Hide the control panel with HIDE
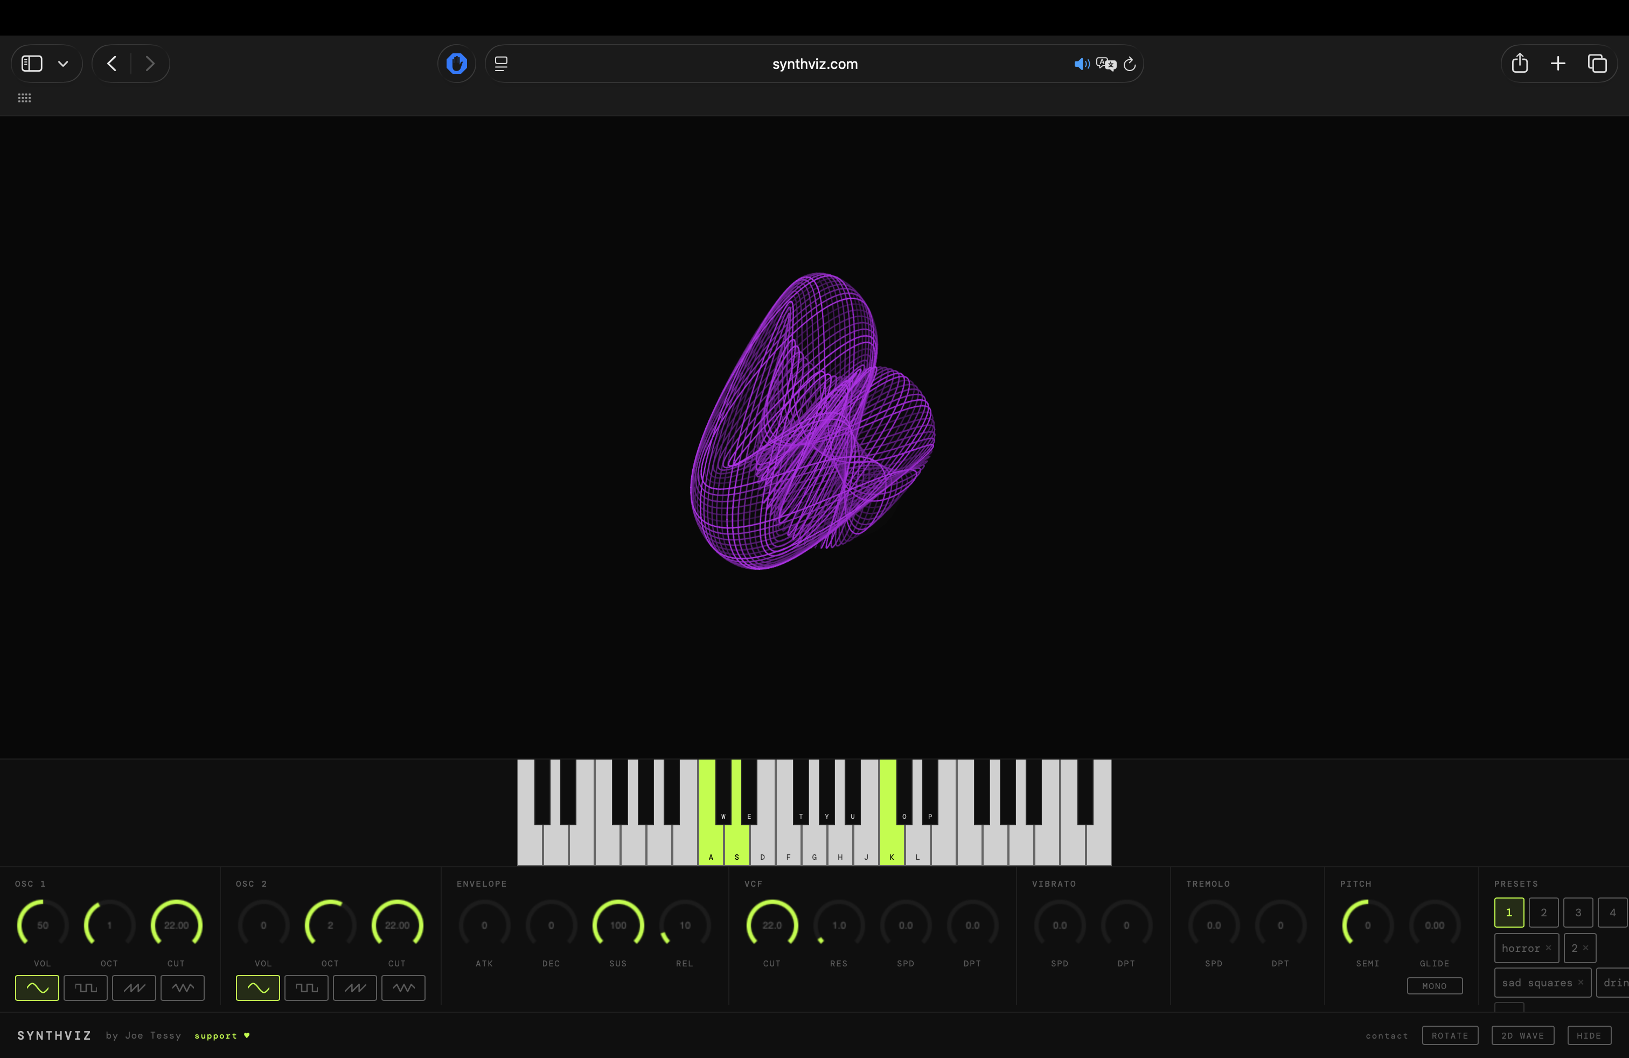This screenshot has width=1629, height=1058. [1589, 1035]
